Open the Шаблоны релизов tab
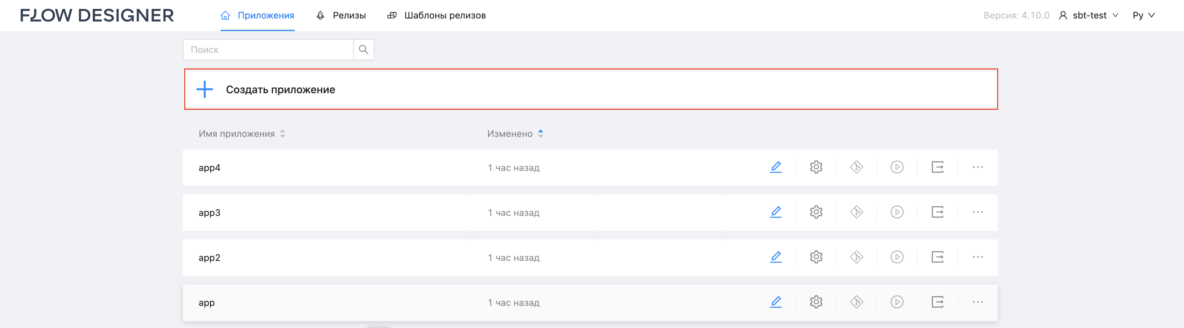Screen dimensions: 1184x328 coord(437,16)
